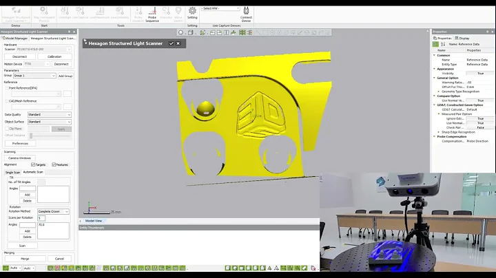Open the Display tab in right panel
496x278 pixels.
click(x=462, y=39)
